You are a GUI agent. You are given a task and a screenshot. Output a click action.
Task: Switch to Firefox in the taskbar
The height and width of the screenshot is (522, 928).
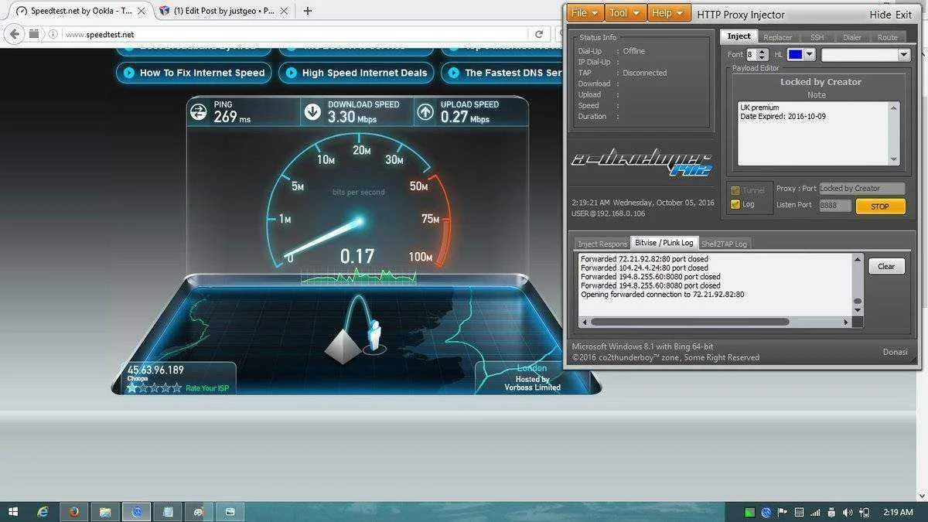click(74, 512)
